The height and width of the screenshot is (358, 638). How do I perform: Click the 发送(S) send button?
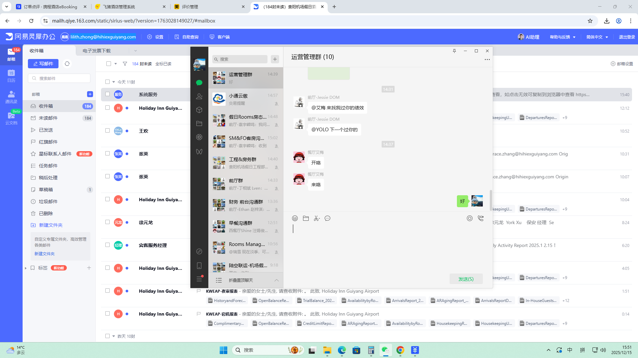point(466,279)
